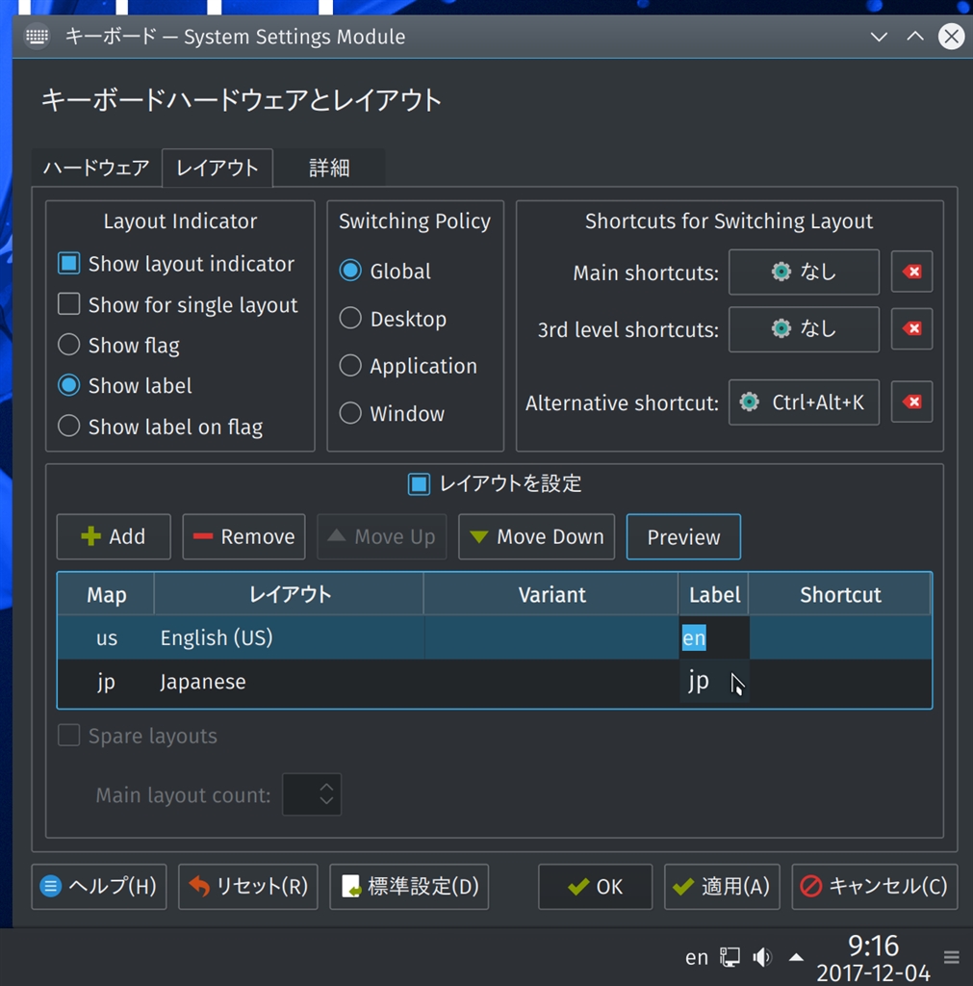This screenshot has height=986, width=973.
Task: Click the 適用(A) apply button
Action: pyautogui.click(x=722, y=887)
